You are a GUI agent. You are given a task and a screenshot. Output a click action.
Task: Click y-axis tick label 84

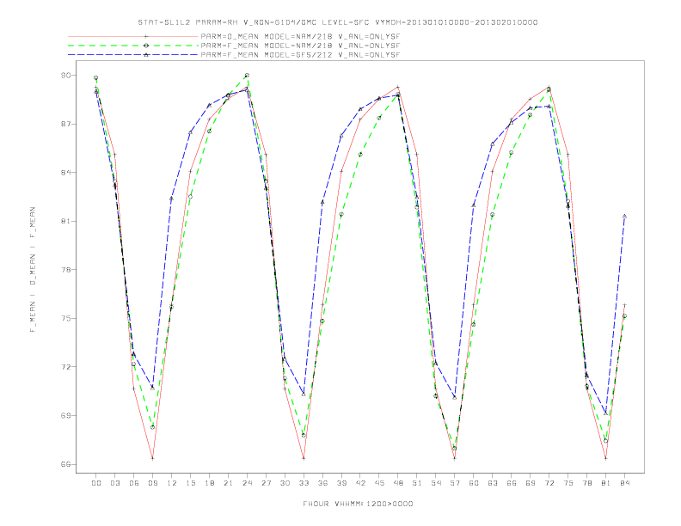pos(66,173)
